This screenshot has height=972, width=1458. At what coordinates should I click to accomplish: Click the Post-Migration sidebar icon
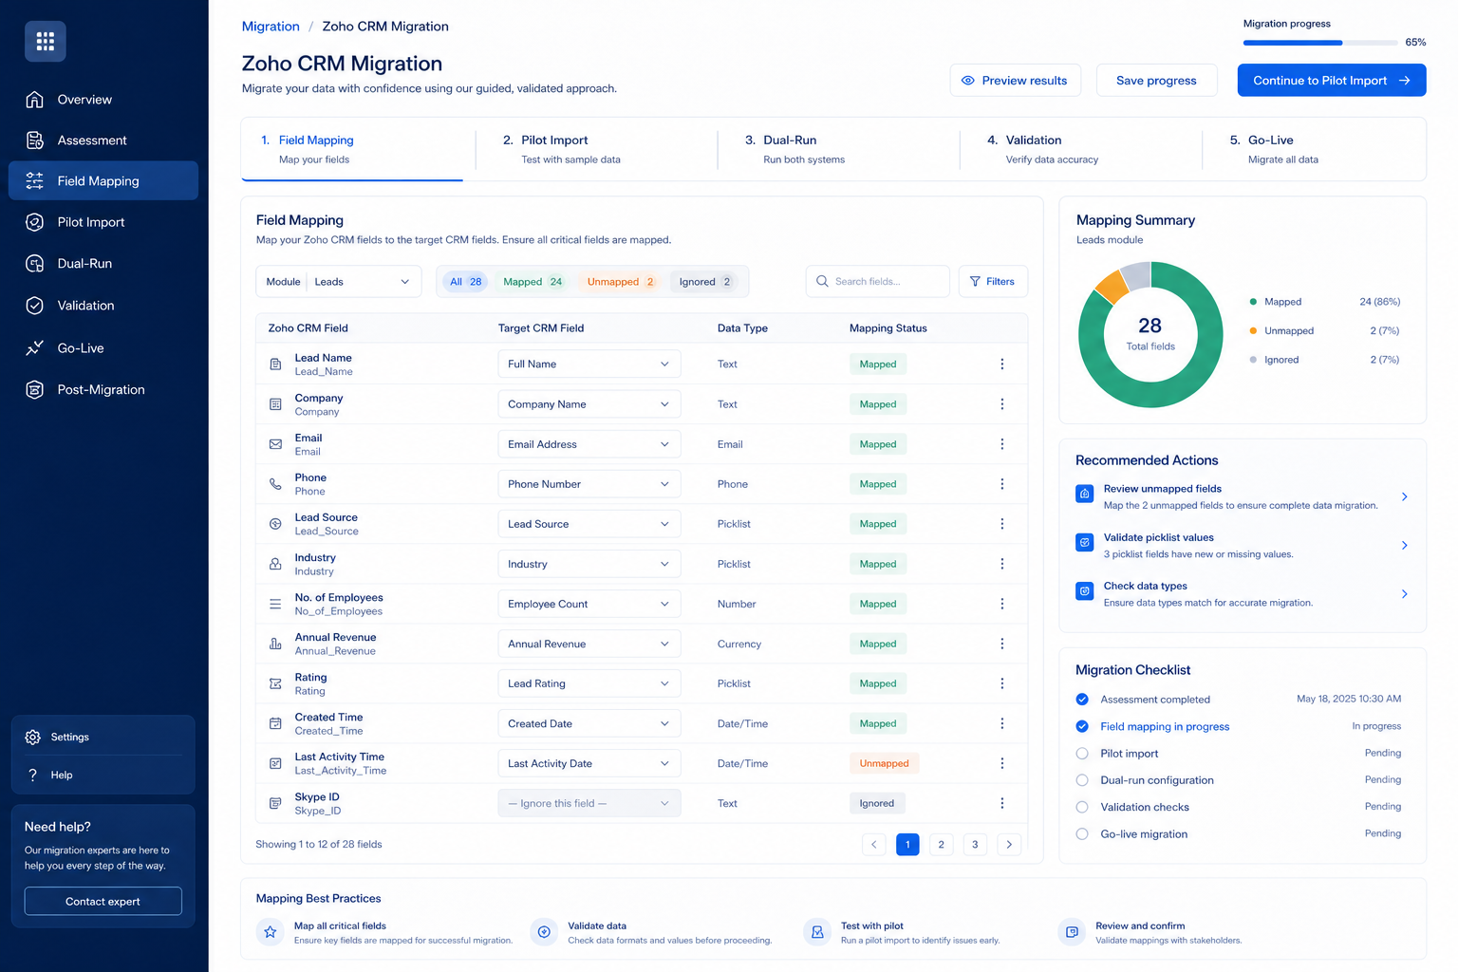point(35,390)
